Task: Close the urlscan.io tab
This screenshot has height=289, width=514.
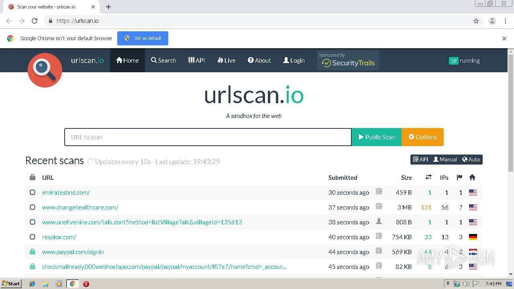Action: click(x=93, y=7)
